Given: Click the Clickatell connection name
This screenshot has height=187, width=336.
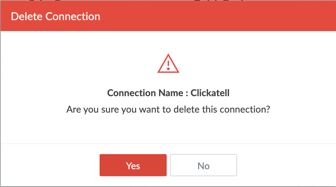Looking at the screenshot, I should point(210,93).
